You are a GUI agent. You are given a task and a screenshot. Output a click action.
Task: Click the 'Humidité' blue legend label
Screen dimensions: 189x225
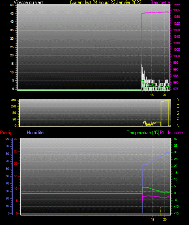[35, 133]
